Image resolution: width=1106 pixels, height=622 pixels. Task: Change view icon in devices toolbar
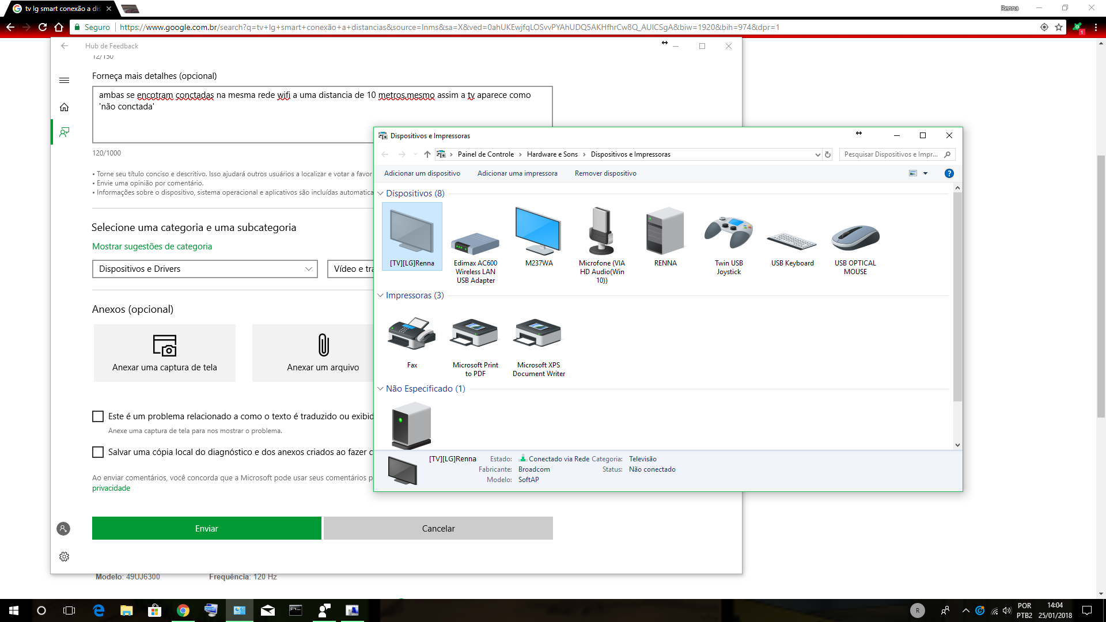pos(913,173)
